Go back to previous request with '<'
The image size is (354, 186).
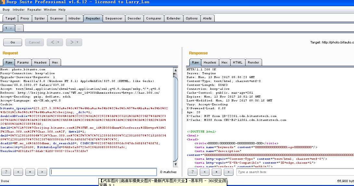[x=52, y=42]
